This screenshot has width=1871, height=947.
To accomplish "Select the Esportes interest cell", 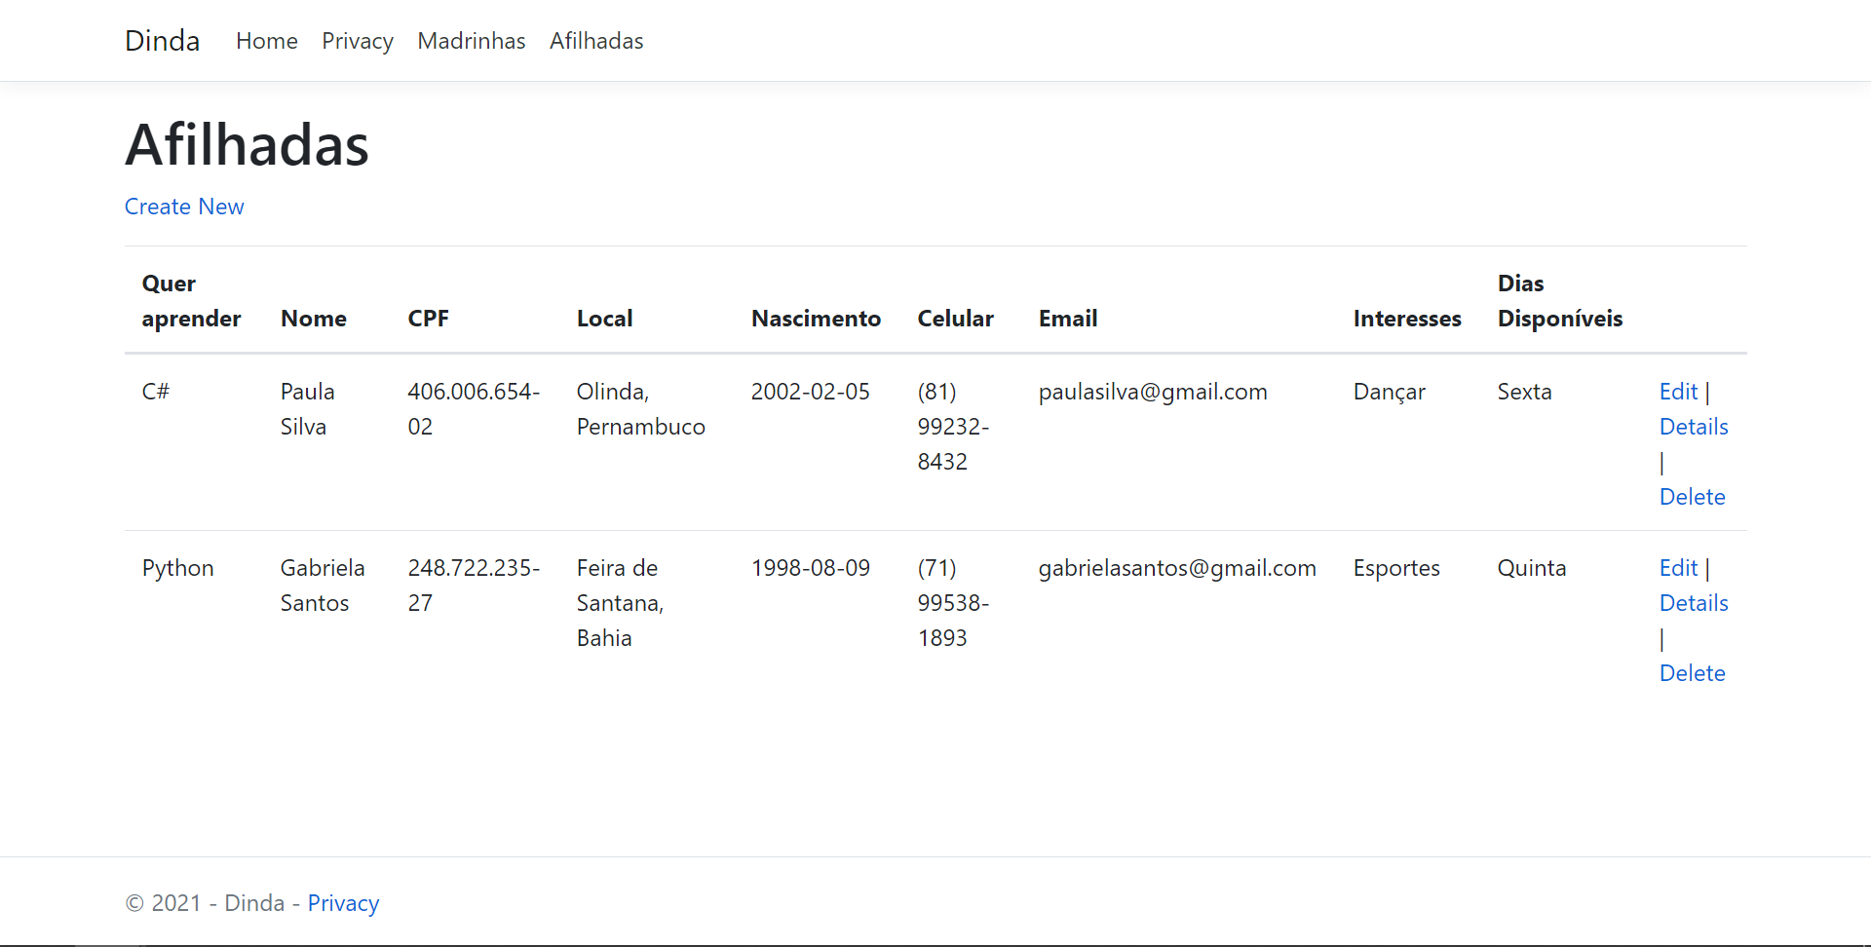I will point(1396,568).
